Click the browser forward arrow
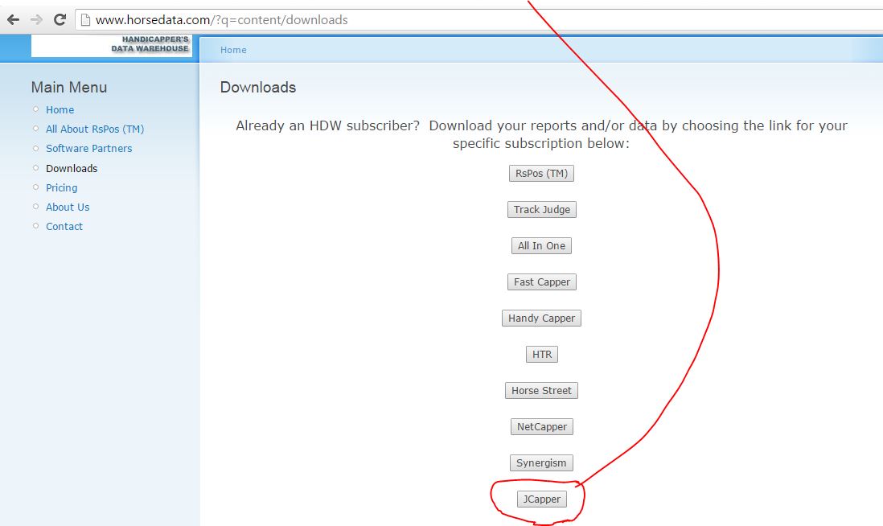The width and height of the screenshot is (883, 526). [37, 20]
